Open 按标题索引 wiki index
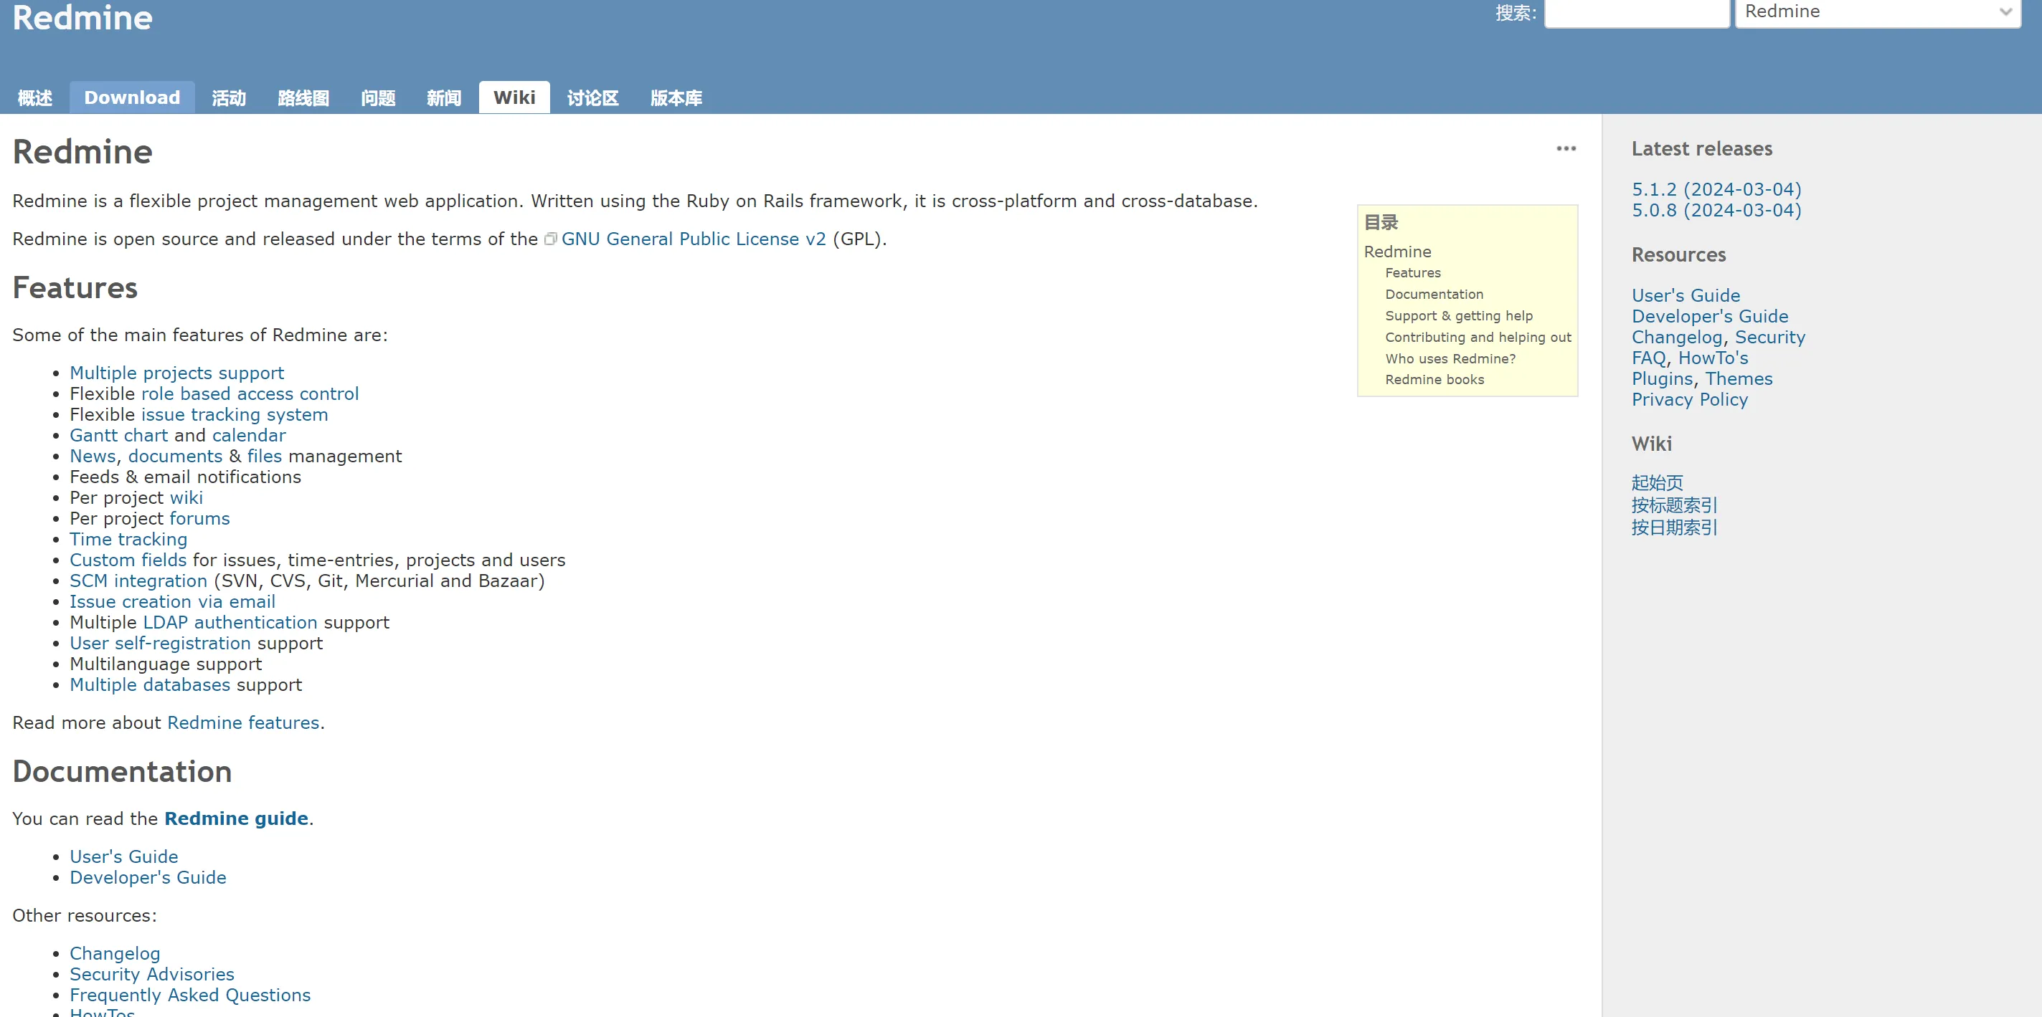The width and height of the screenshot is (2042, 1017). tap(1674, 505)
